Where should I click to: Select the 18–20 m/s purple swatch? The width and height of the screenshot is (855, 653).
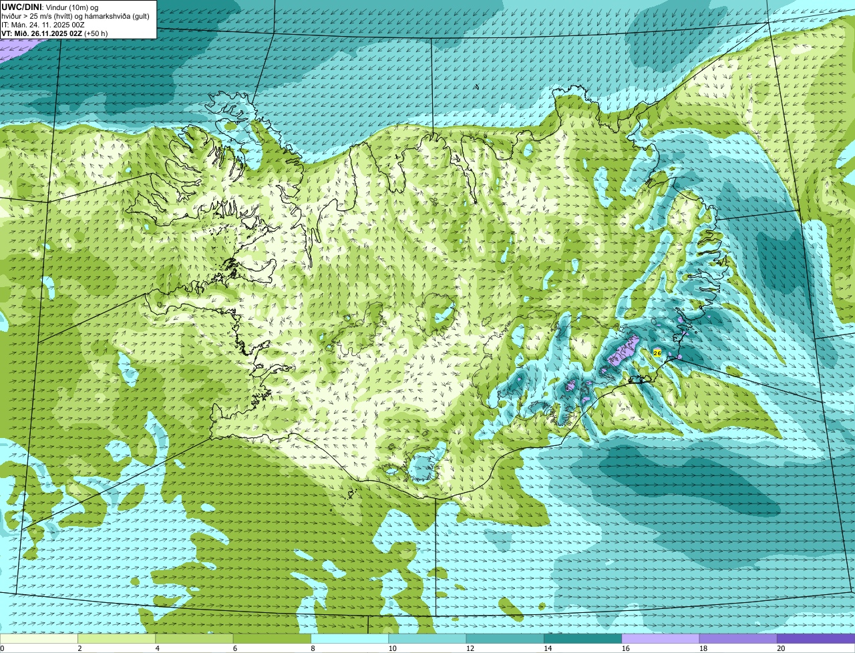coord(738,638)
